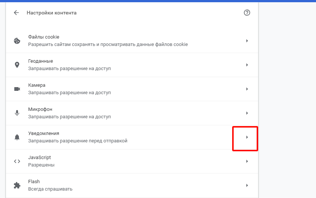Open help via question mark icon

(x=247, y=13)
